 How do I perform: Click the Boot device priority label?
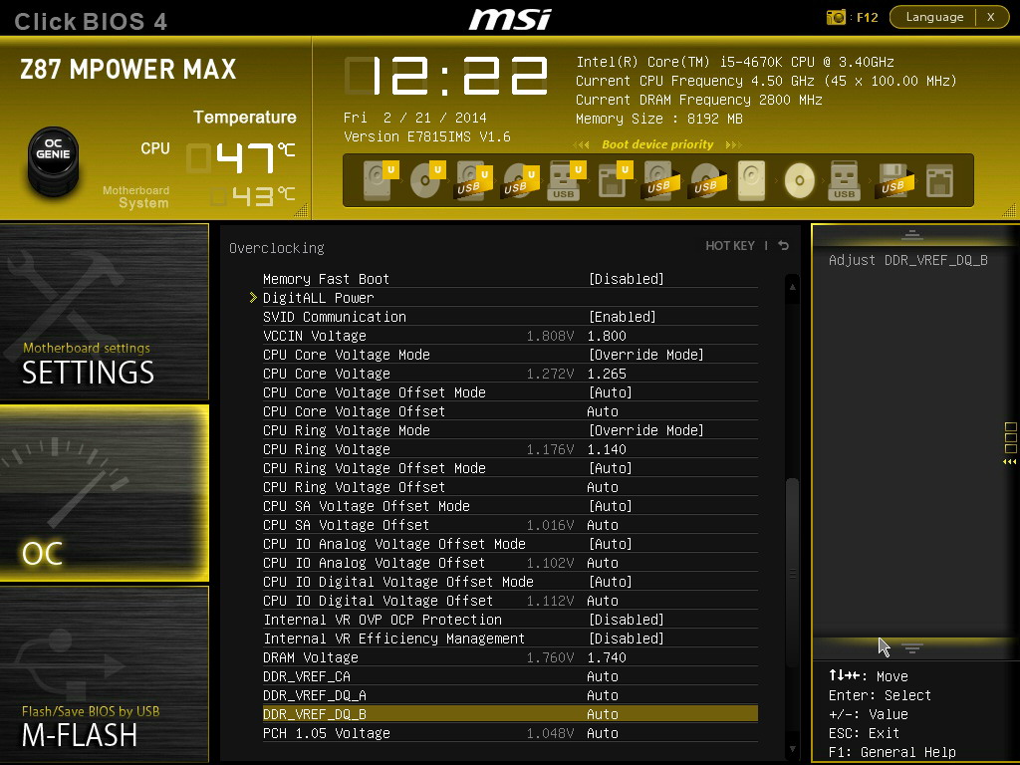pyautogui.click(x=657, y=144)
